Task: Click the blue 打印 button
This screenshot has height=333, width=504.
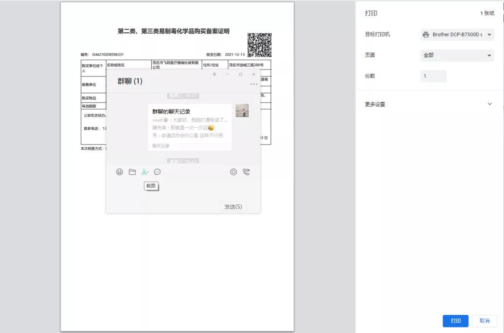Action: tap(455, 321)
